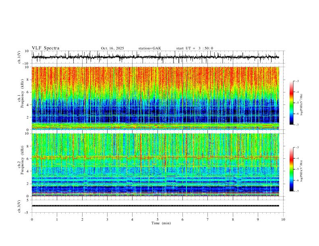Screen dimensions: 319x246
Task: Click the "station=GAK" label
Action: [149, 48]
